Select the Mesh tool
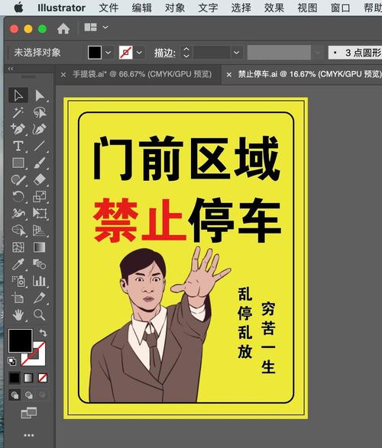382x448 pixels. point(18,247)
